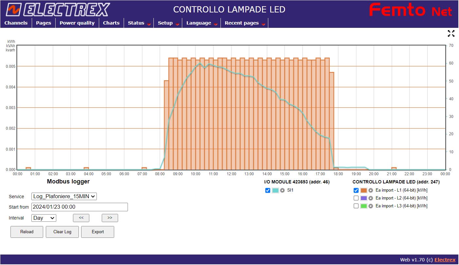This screenshot has height=265, width=459.
Task: Open gear settings for Ea import L2
Action: click(371, 198)
